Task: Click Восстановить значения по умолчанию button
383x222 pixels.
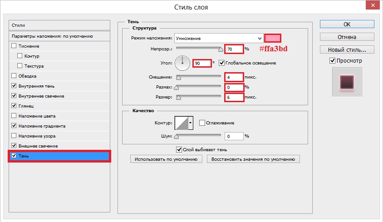Action: (253, 159)
